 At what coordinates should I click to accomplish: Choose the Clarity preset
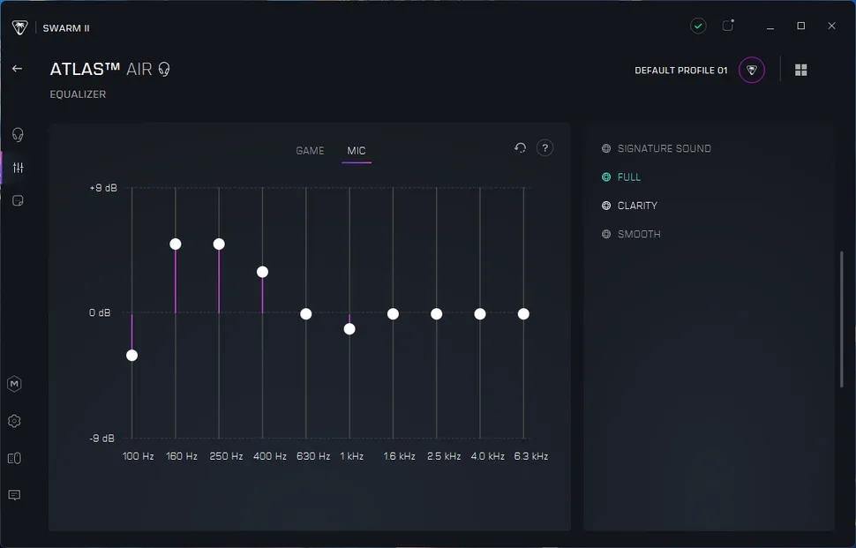[636, 206]
